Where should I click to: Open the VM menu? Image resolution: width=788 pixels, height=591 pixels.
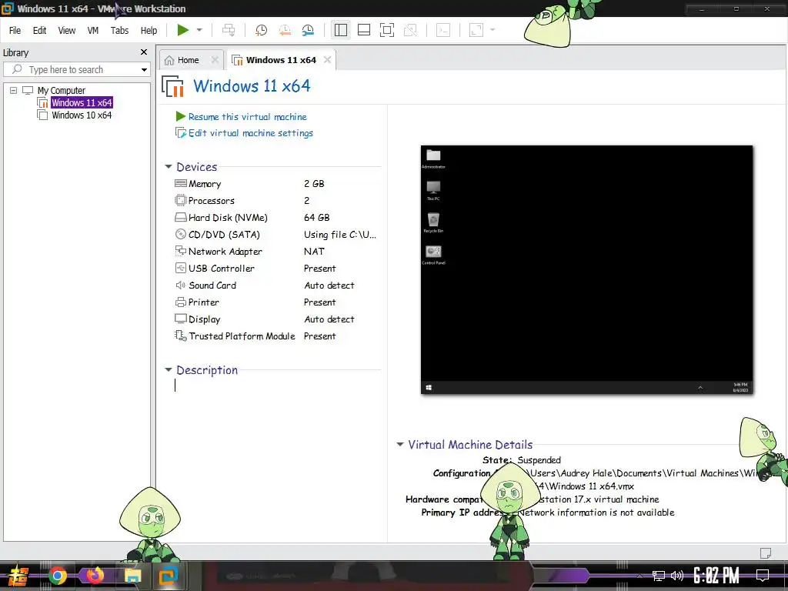coord(93,31)
